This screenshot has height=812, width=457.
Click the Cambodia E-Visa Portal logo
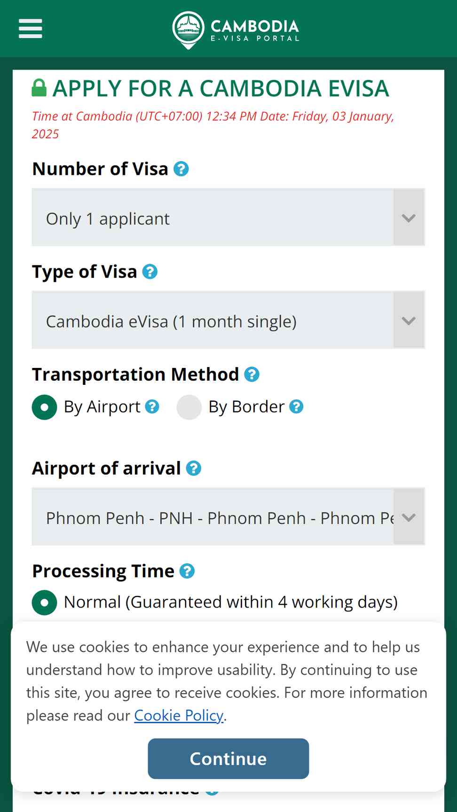coord(236,30)
